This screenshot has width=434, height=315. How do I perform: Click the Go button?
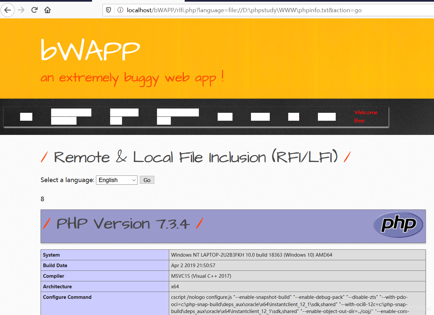click(147, 180)
